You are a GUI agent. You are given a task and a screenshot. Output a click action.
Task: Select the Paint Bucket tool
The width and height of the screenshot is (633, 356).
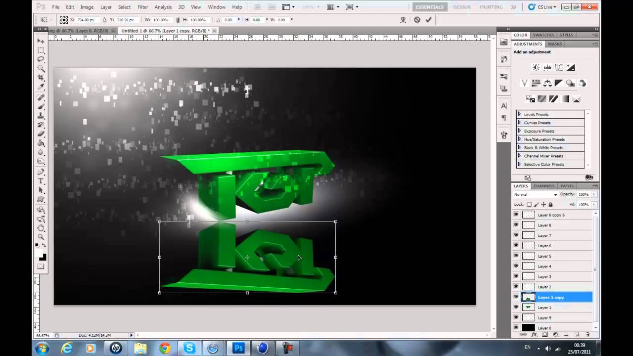[41, 143]
